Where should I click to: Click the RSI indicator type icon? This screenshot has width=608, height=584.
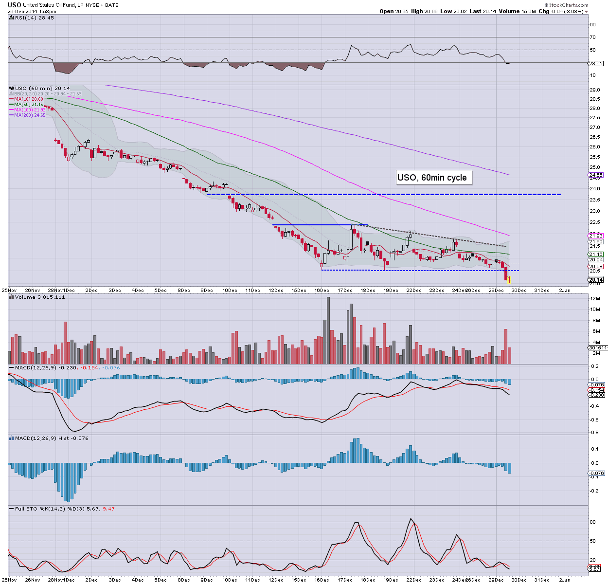12,18
